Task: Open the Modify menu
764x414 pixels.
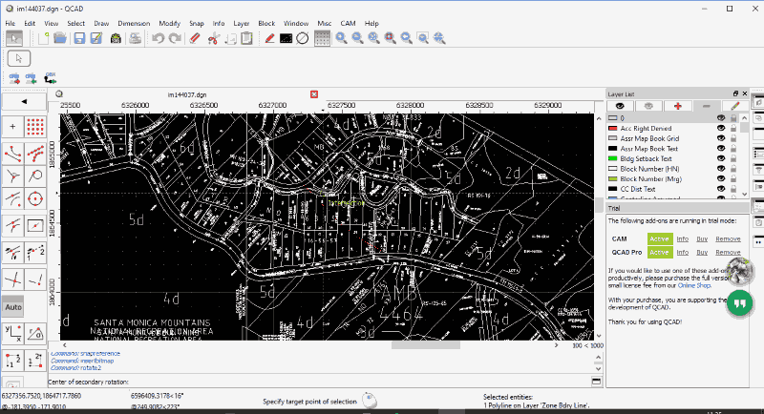Action: tap(170, 23)
